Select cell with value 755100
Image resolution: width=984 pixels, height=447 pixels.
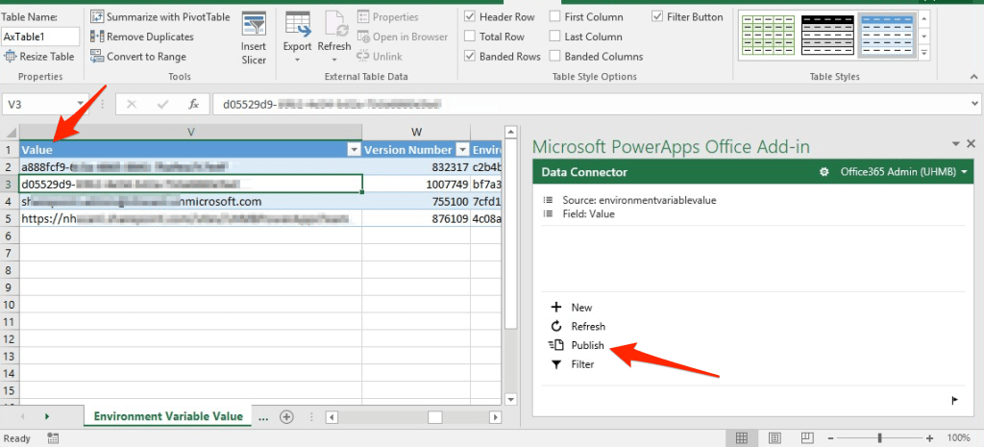click(416, 202)
